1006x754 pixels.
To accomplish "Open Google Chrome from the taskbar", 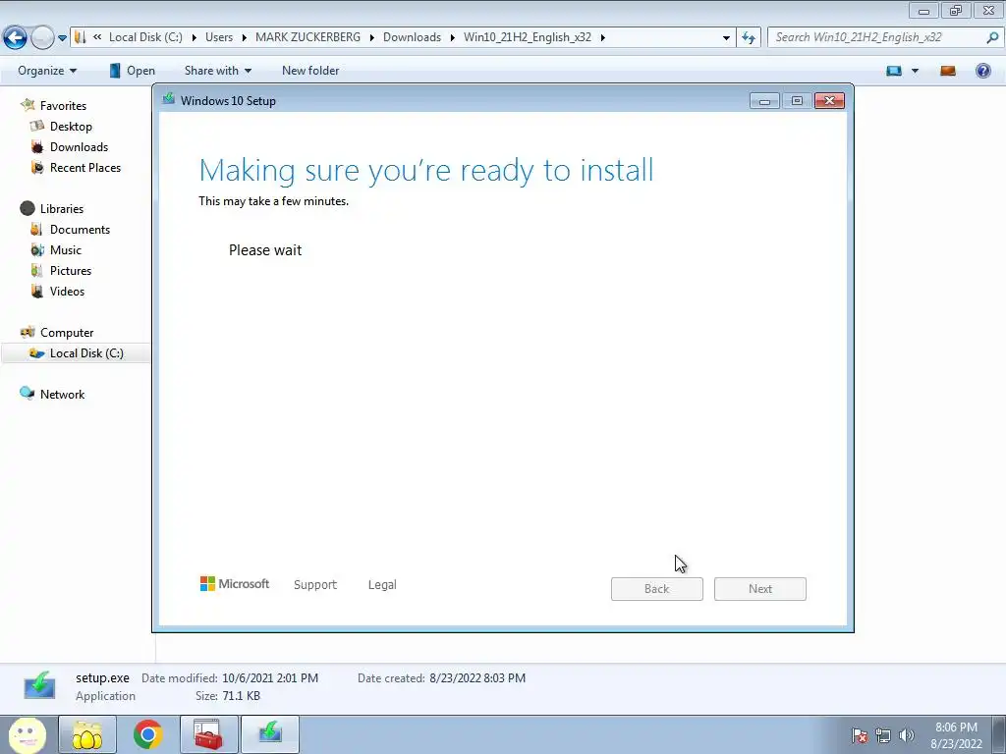I will [147, 734].
